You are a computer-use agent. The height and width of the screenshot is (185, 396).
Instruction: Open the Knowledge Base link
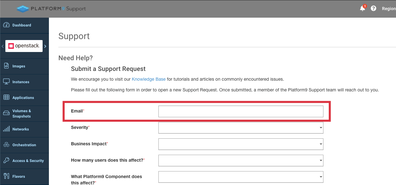149,79
